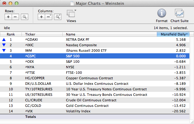
Task: Open the Views dropdown
Action: pyautogui.click(x=71, y=14)
